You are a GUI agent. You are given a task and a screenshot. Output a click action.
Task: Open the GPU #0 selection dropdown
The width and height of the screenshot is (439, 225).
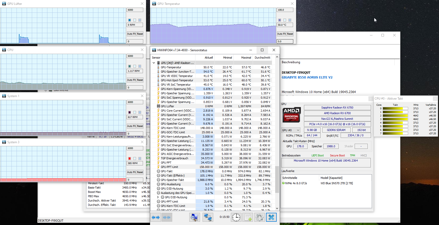(x=291, y=130)
